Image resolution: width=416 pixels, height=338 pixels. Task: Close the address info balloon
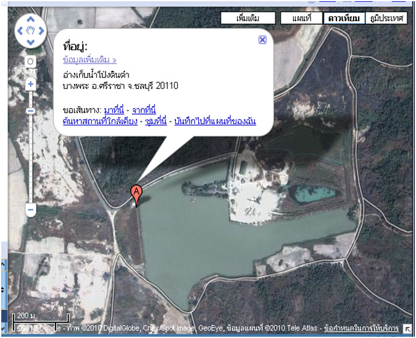coord(262,39)
